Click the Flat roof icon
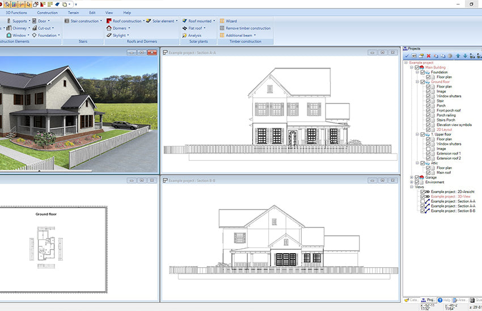This screenshot has width=482, height=311. click(x=184, y=28)
